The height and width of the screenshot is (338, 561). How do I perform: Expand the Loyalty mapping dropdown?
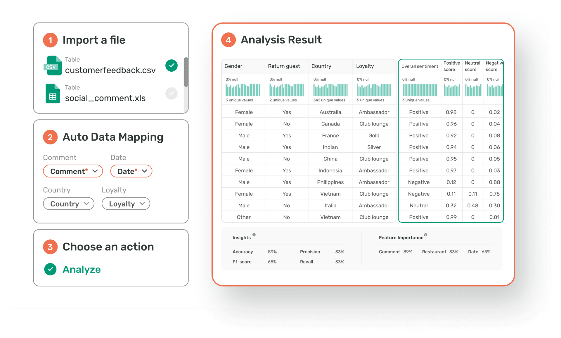tap(126, 204)
